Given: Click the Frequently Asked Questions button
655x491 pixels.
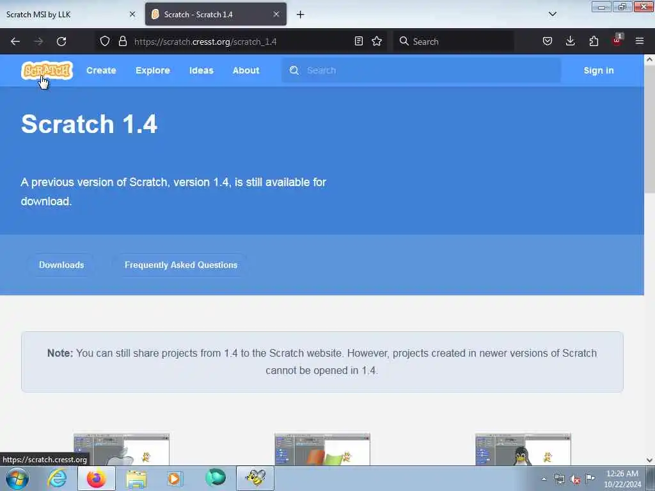Looking at the screenshot, I should (181, 265).
